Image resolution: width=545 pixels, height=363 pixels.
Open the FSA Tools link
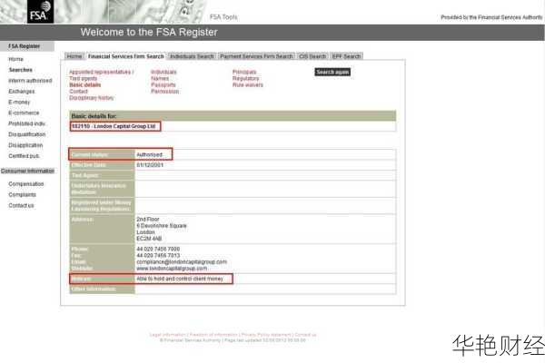pos(223,17)
